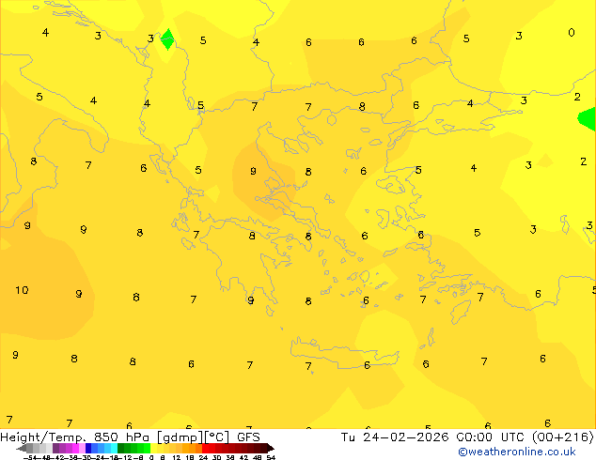Click the green diamond cold patch near map top
The height and width of the screenshot is (460, 596).
click(167, 39)
